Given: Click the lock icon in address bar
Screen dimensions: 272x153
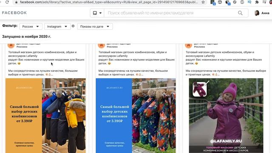Looking at the screenshot, I should (16, 2).
